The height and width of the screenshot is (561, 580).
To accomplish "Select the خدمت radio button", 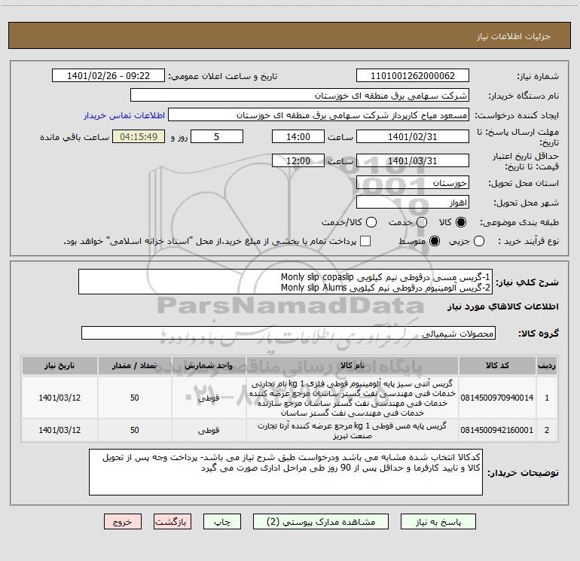I will tap(422, 222).
